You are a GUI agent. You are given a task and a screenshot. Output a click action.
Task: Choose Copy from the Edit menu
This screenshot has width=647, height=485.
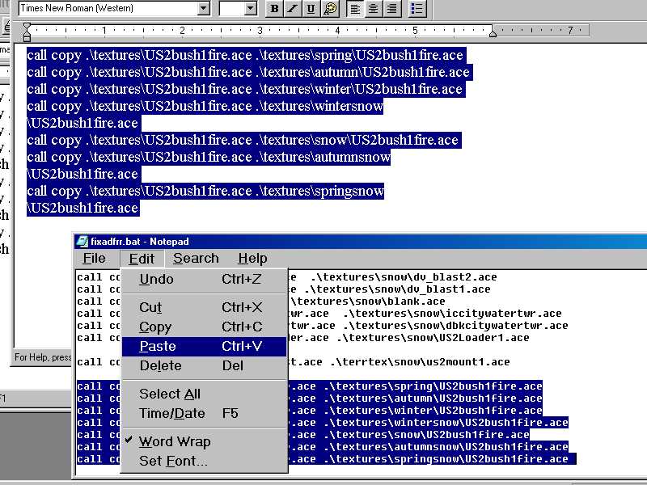click(205, 327)
